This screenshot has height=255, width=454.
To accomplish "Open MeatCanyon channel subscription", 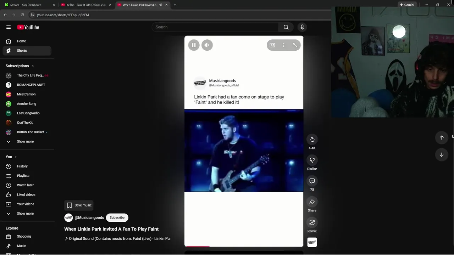I will click(x=27, y=94).
